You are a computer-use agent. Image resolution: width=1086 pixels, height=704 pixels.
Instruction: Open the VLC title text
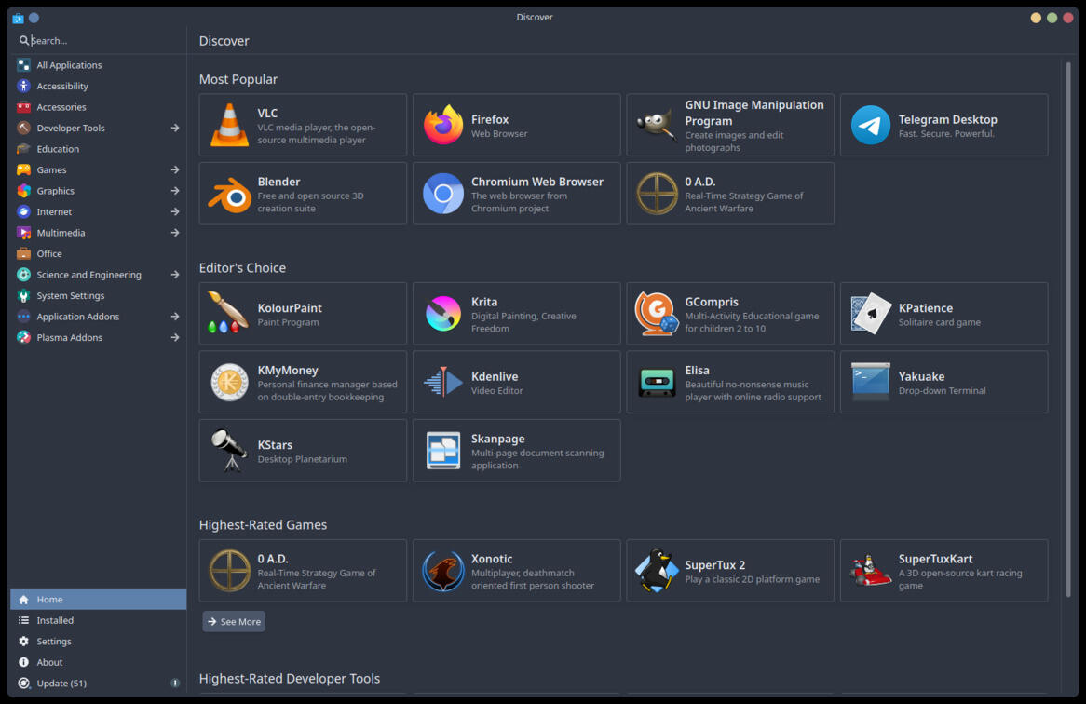pos(267,113)
